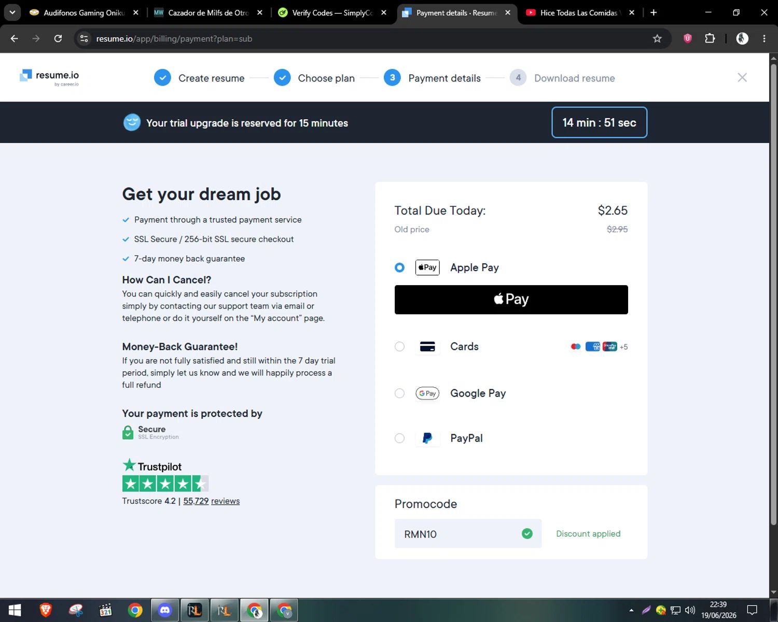
Task: Click the Discount applied text
Action: pyautogui.click(x=588, y=533)
